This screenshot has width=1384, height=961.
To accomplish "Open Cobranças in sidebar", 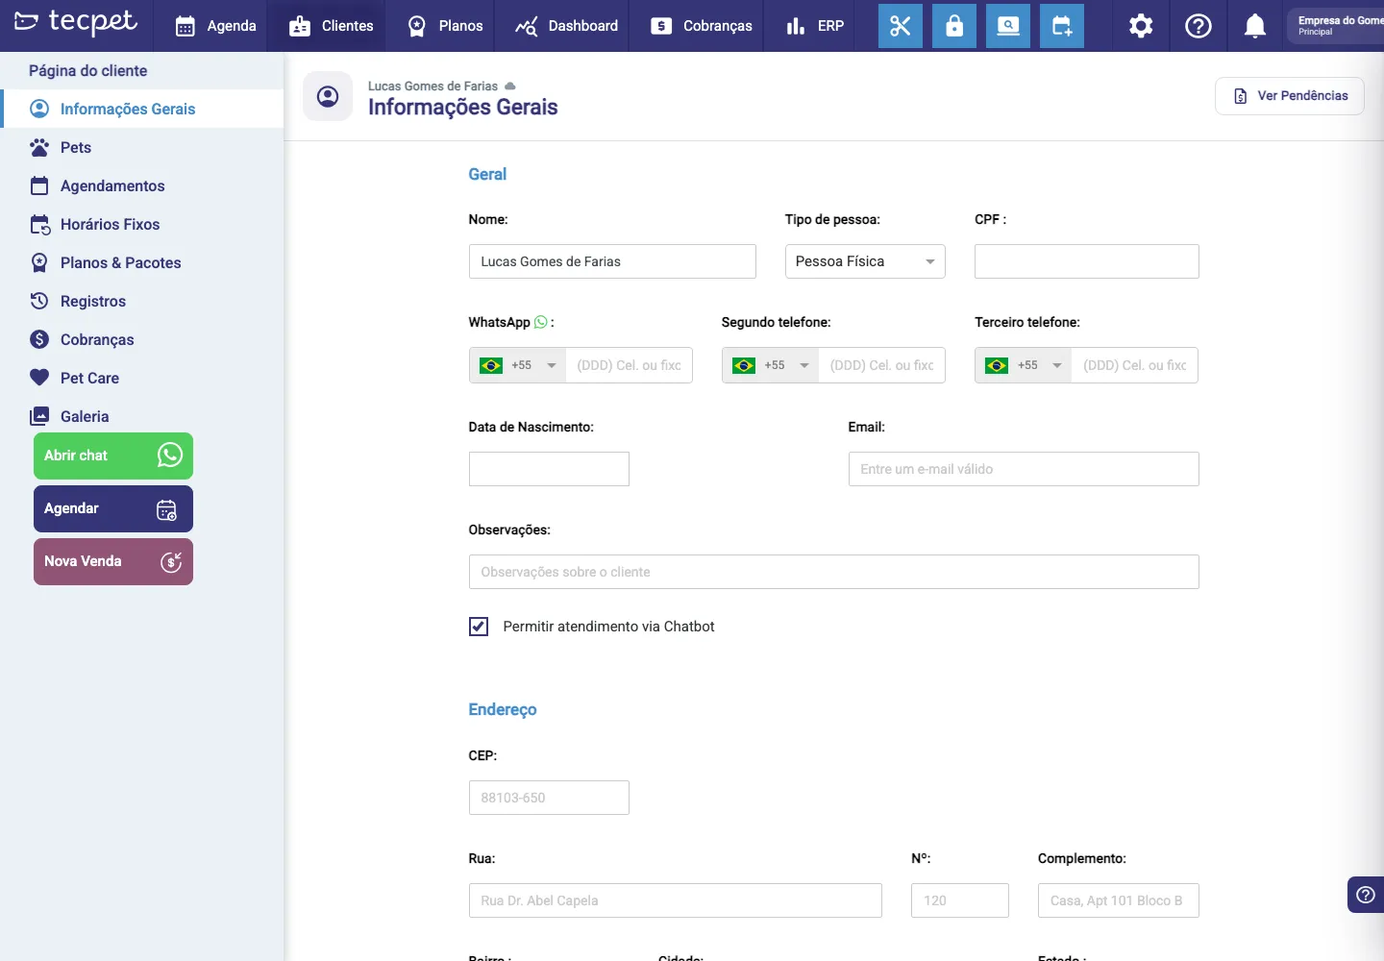I will click(142, 339).
